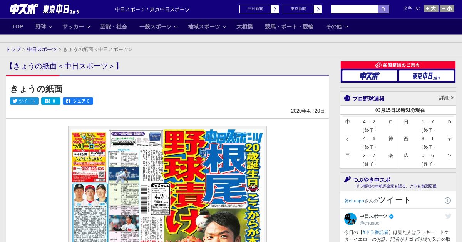Click 中日スポーツ / 東京中日スポーツ header text
Viewport: 462px width, 242px height.
click(x=152, y=9)
